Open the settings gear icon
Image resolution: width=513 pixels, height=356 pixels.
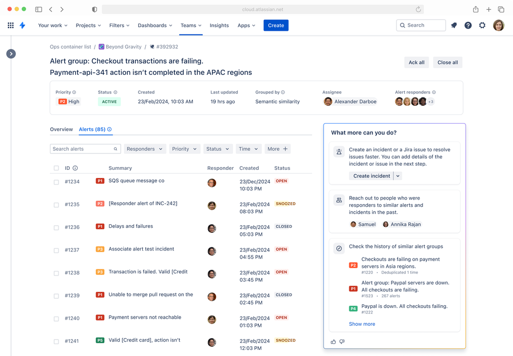tap(482, 25)
